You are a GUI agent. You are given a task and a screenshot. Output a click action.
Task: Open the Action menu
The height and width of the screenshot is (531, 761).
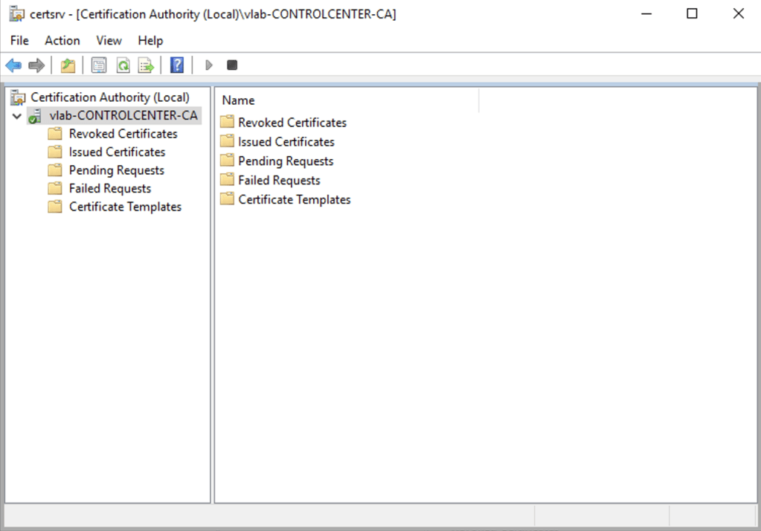point(62,41)
